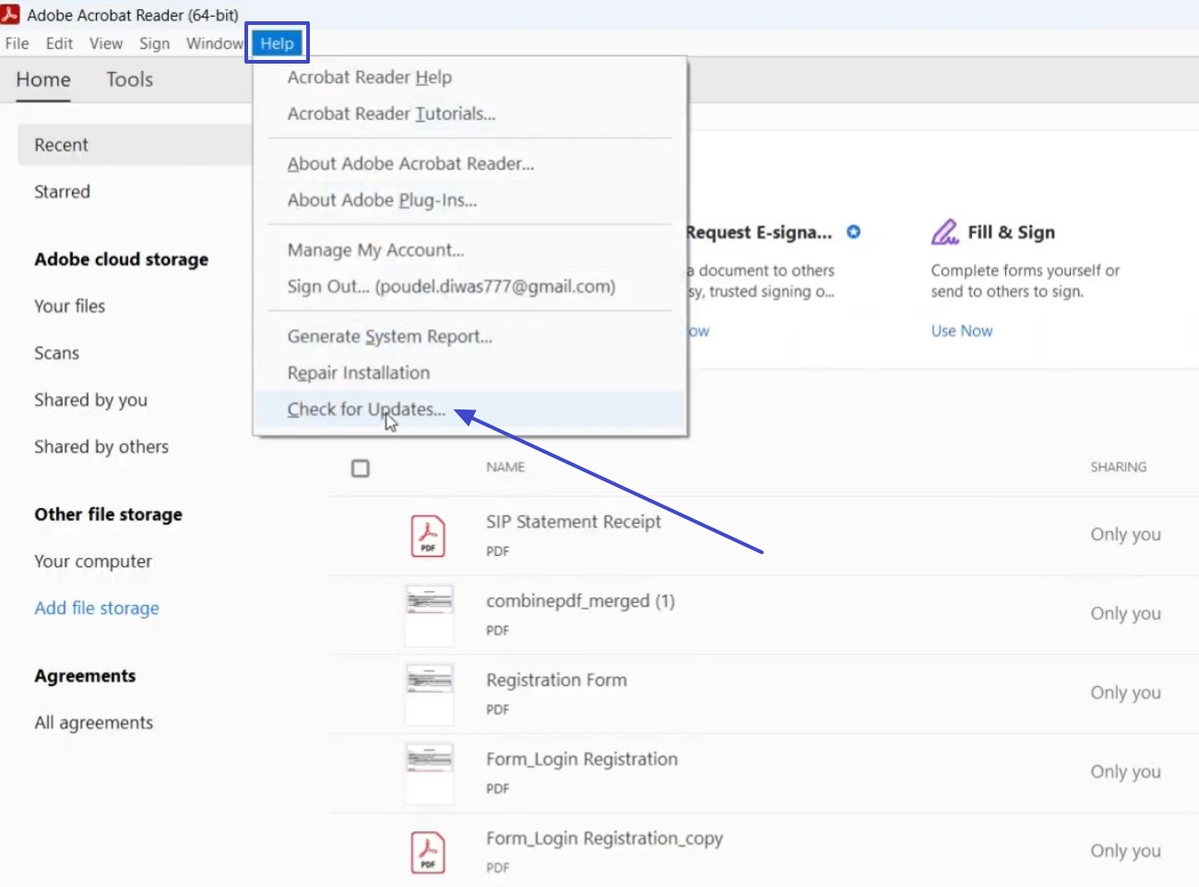Image resolution: width=1199 pixels, height=887 pixels.
Task: Sort files by the NAME column header
Action: 505,467
